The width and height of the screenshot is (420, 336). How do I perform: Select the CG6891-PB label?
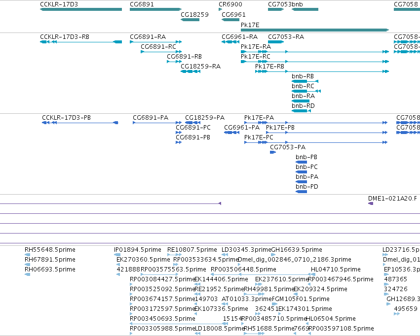pos(193,137)
